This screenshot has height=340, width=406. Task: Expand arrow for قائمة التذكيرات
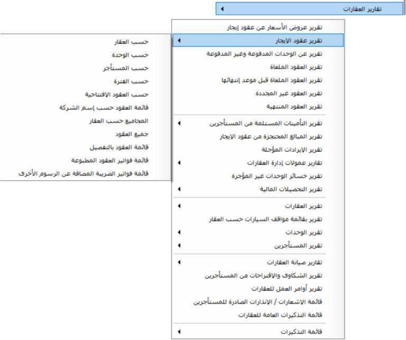click(x=179, y=332)
